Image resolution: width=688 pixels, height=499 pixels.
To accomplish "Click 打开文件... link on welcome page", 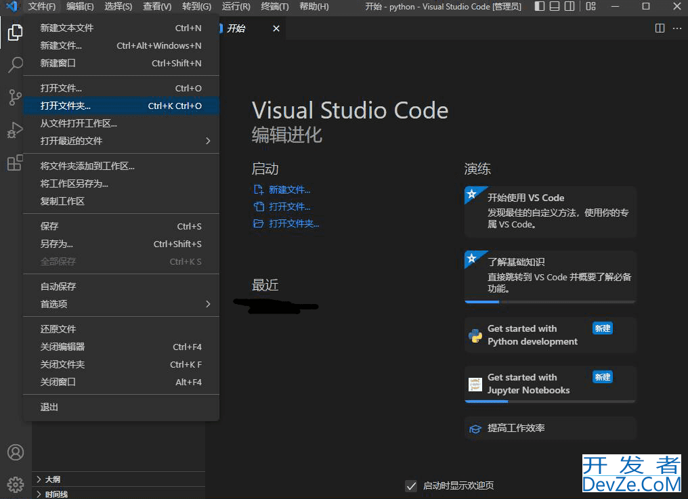I will coord(290,207).
